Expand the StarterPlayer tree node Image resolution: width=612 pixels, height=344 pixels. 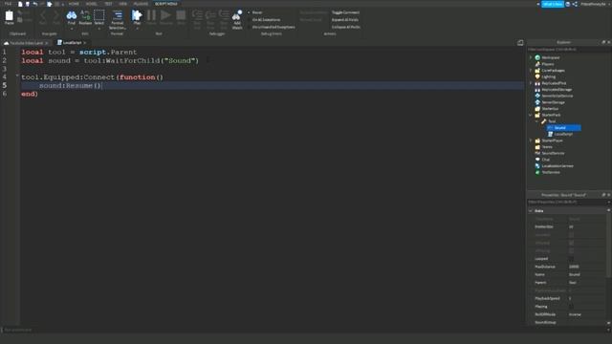tap(531, 140)
